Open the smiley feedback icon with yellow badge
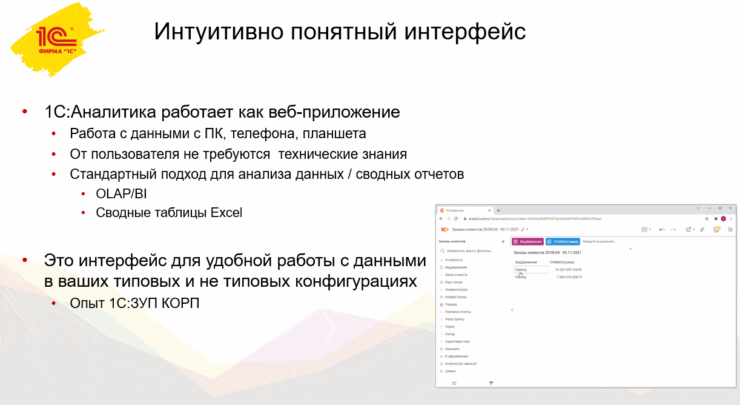 pyautogui.click(x=717, y=230)
